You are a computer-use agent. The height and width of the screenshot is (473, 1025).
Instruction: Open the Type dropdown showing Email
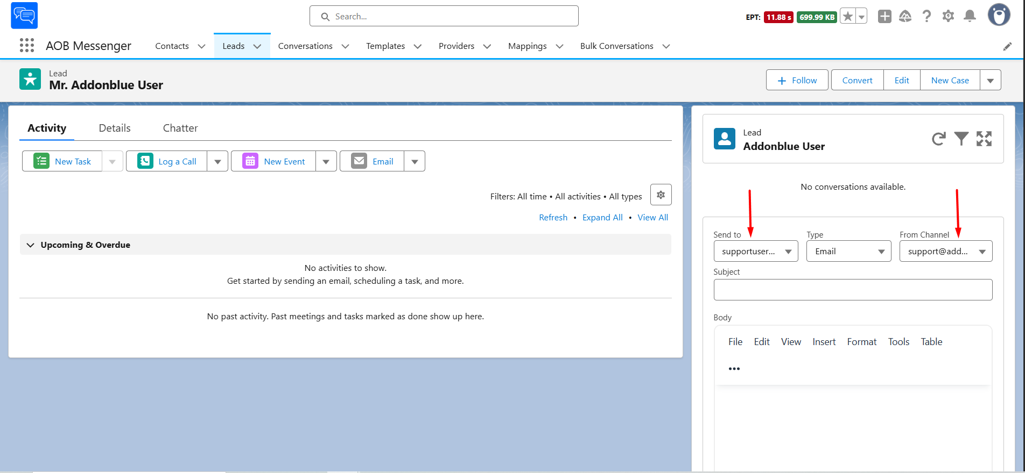848,251
